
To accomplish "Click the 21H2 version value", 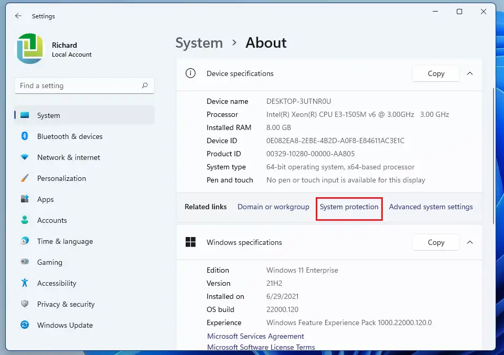I will coord(274,283).
